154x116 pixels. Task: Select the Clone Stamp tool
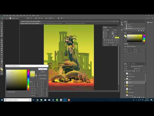pos(2,40)
